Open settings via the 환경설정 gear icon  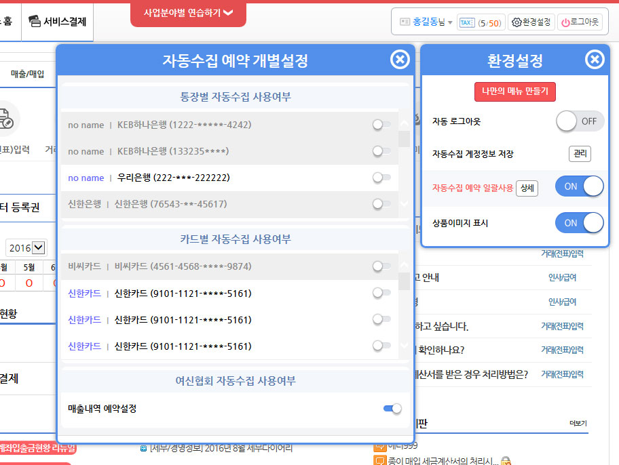517,22
